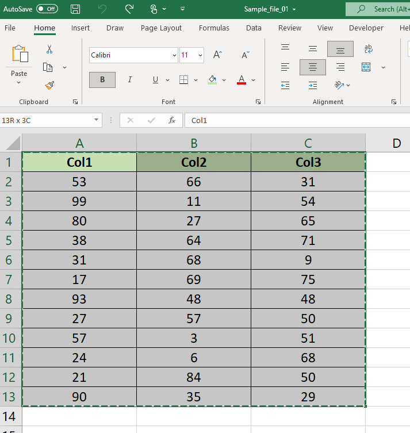Toggle Underline formatting button
Image resolution: width=410 pixels, height=433 pixels.
click(x=155, y=80)
